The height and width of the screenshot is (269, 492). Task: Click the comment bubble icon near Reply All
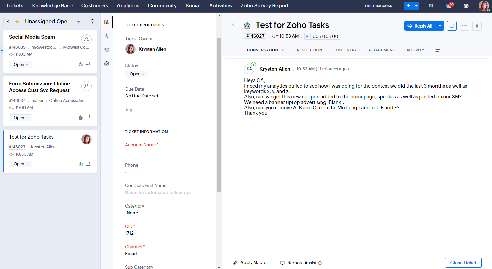pyautogui.click(x=451, y=26)
